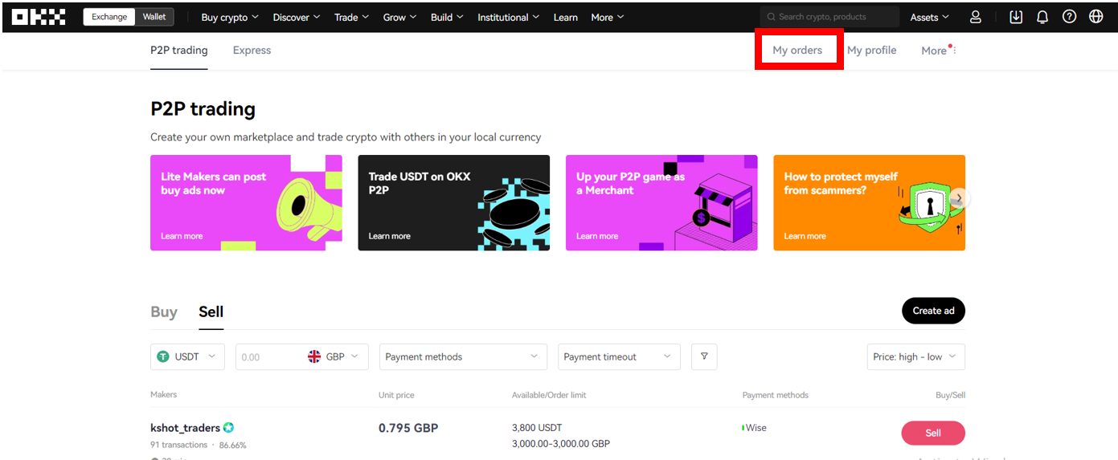
Task: Switch to Exchange mode
Action: tap(109, 17)
